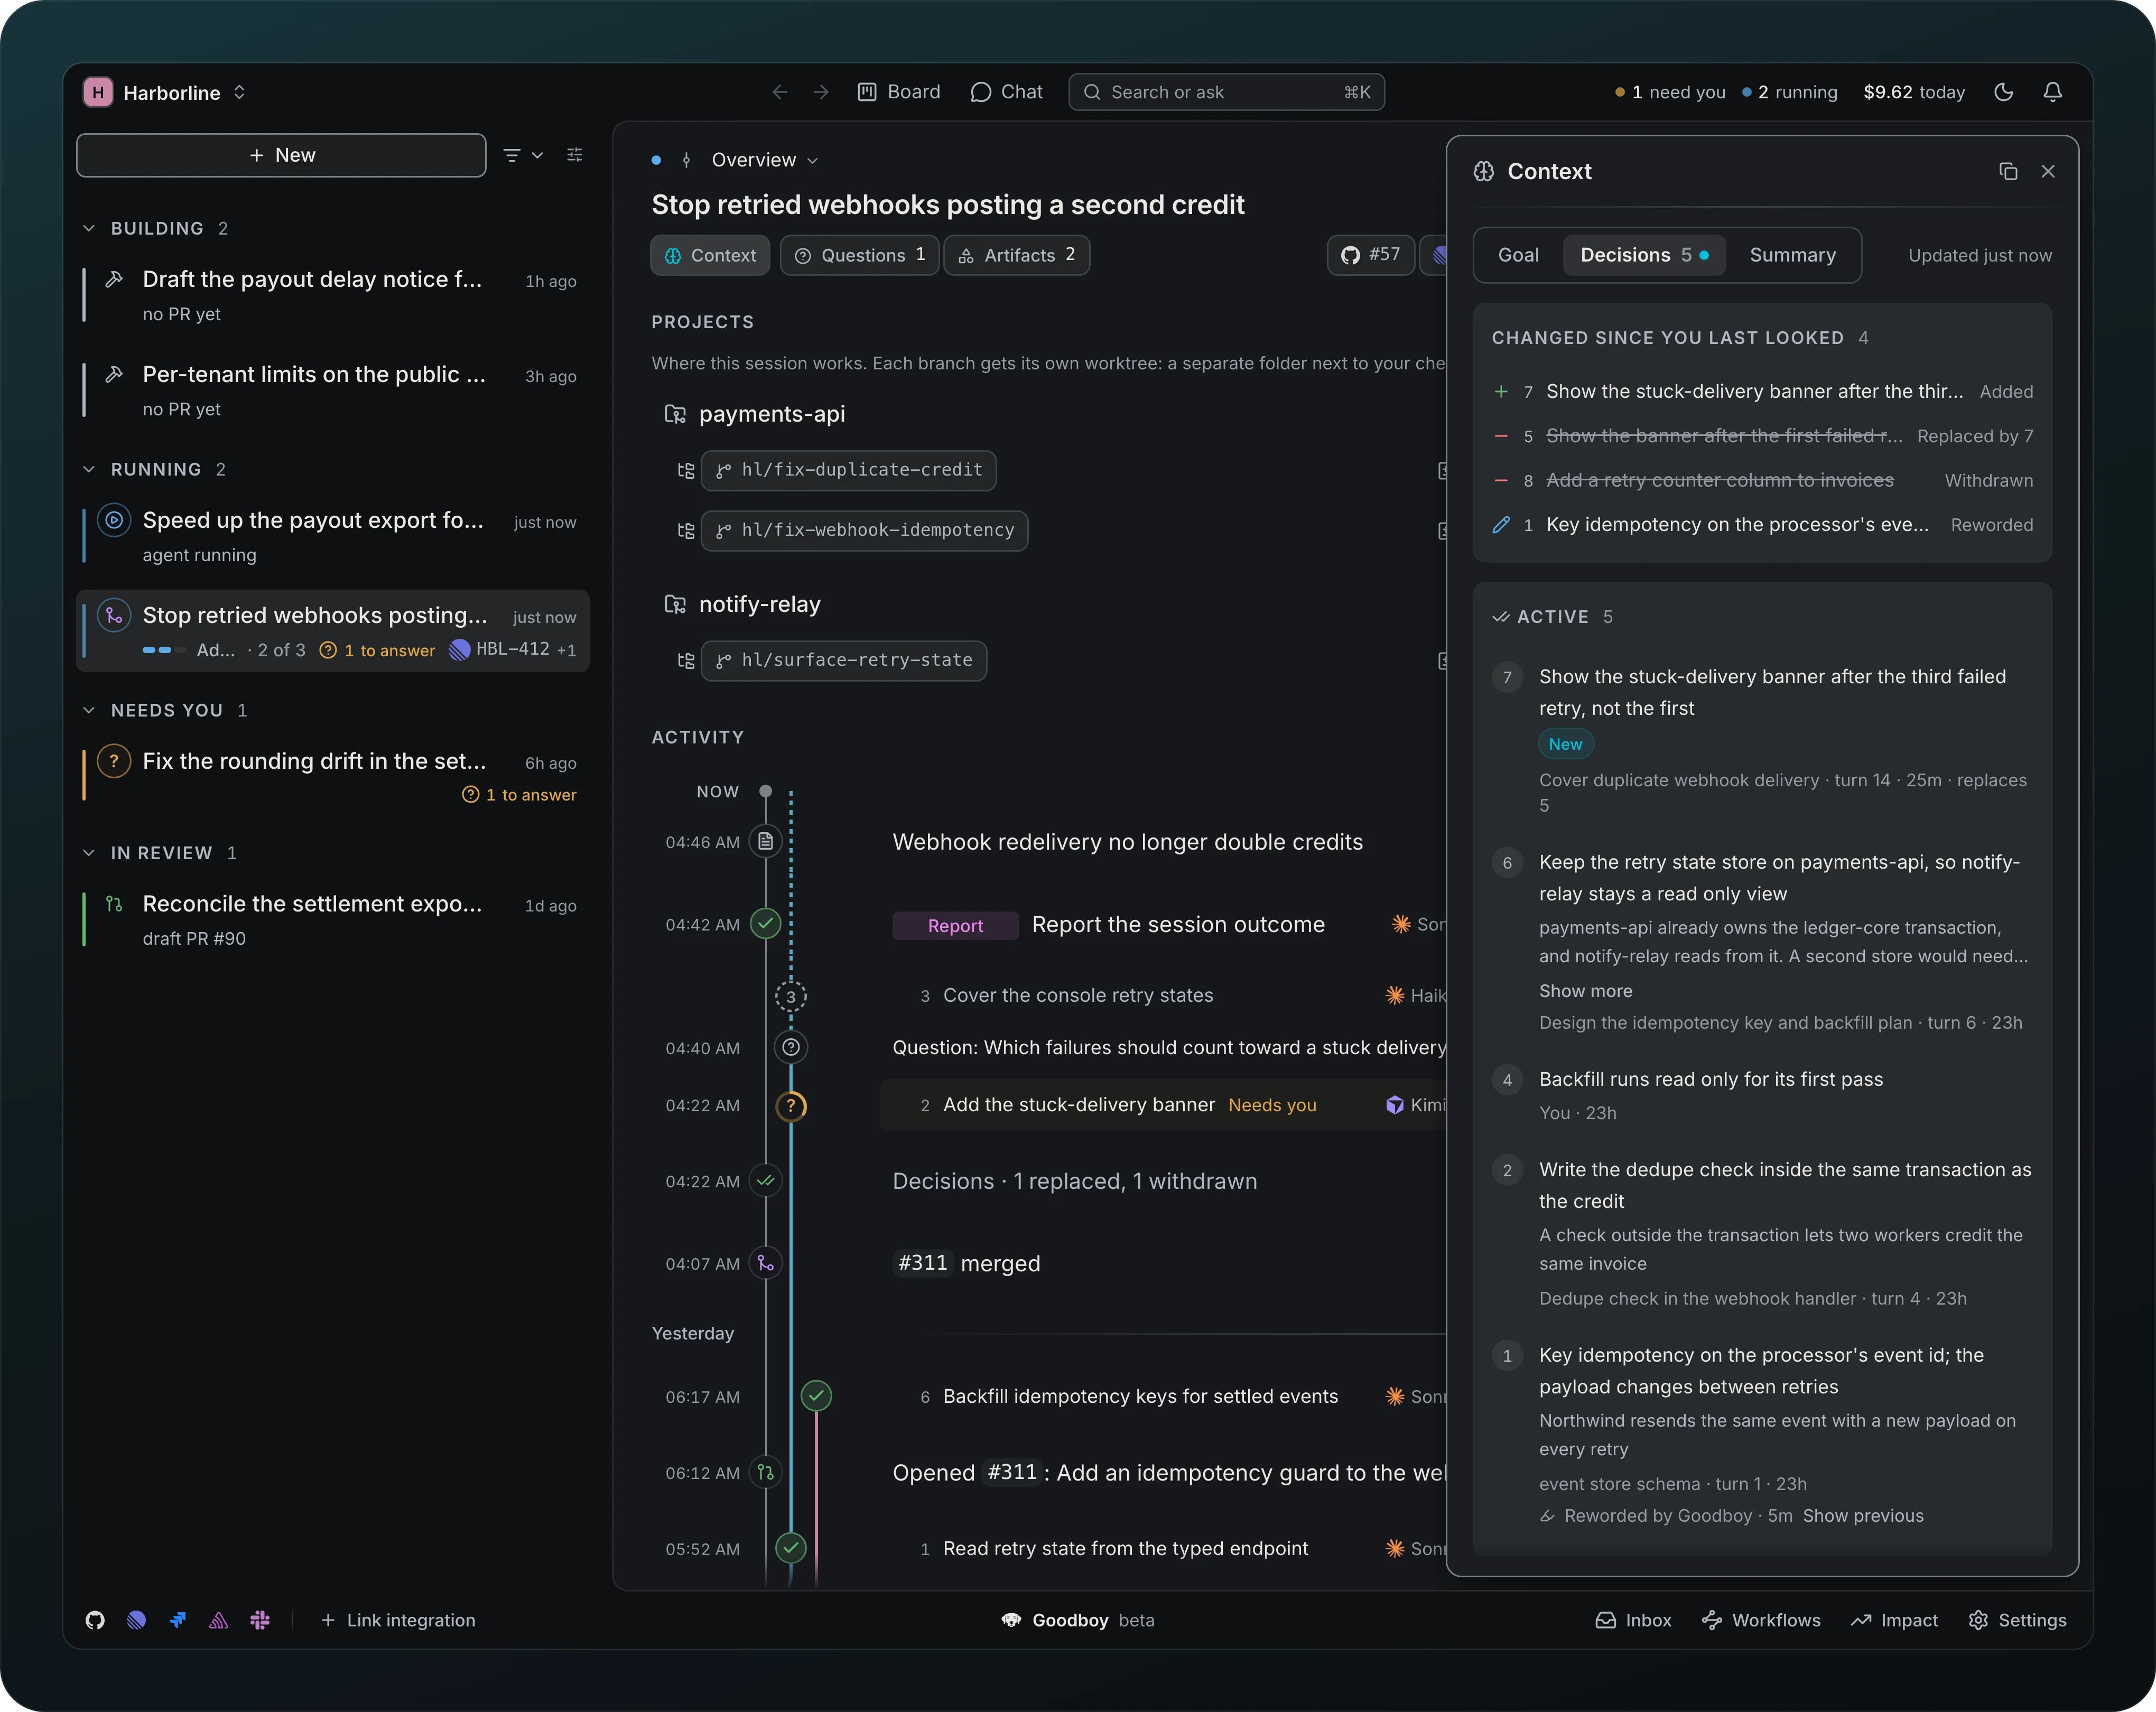
Task: Open worktree icon beside hl/surface-retry-state
Action: coord(686,660)
